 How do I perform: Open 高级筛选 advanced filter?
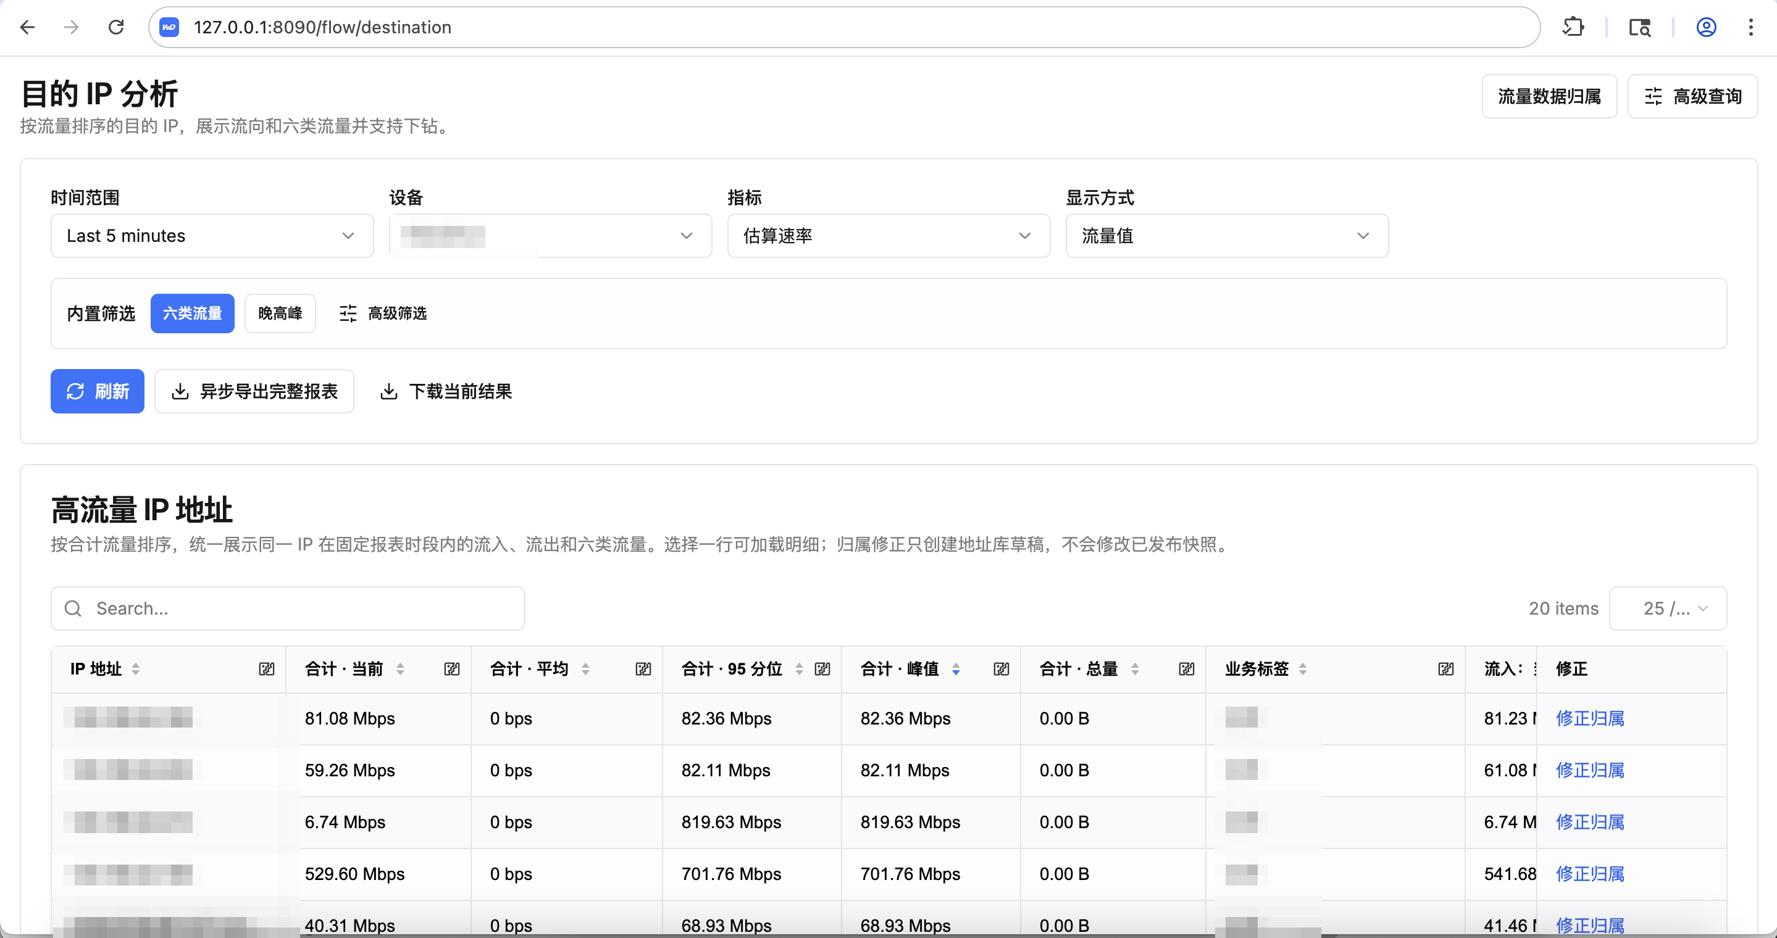coord(383,313)
